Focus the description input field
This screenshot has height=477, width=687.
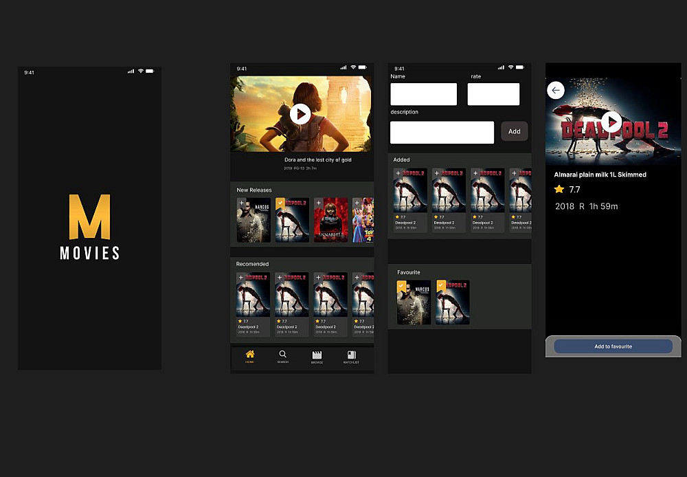click(x=442, y=133)
